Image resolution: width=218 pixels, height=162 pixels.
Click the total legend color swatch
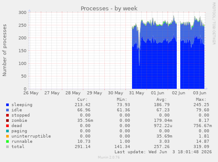pyautogui.click(x=7, y=147)
